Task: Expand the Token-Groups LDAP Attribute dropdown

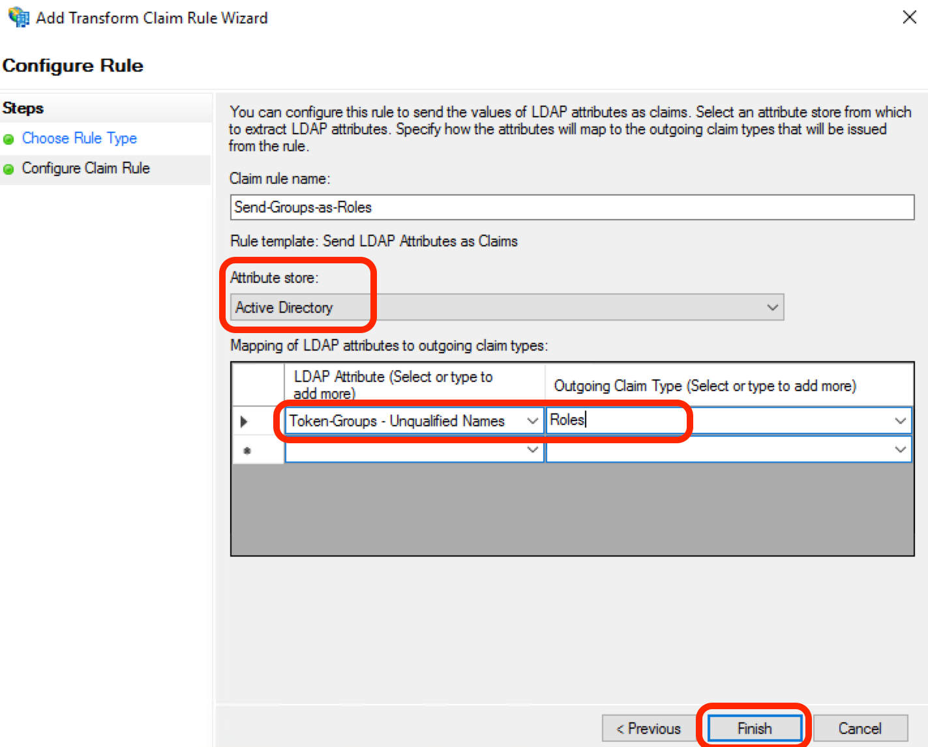Action: pyautogui.click(x=533, y=420)
